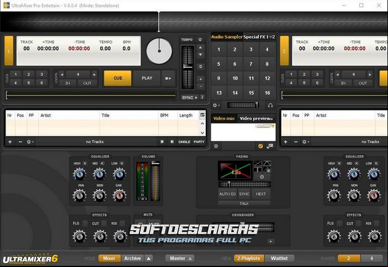Viewport: 388px width, 267px height.
Task: Adjust deck 1 tempo pitch fader
Action: 188,66
